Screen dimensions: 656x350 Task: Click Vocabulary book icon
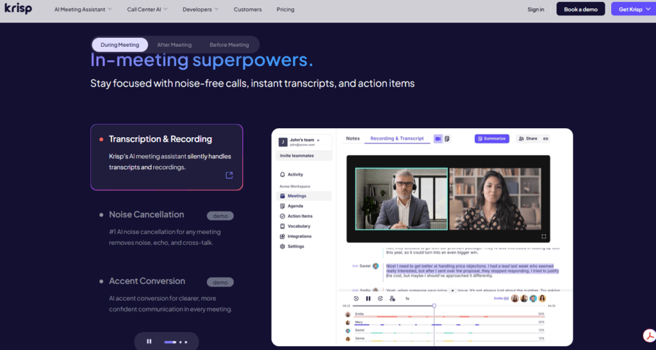(x=283, y=226)
